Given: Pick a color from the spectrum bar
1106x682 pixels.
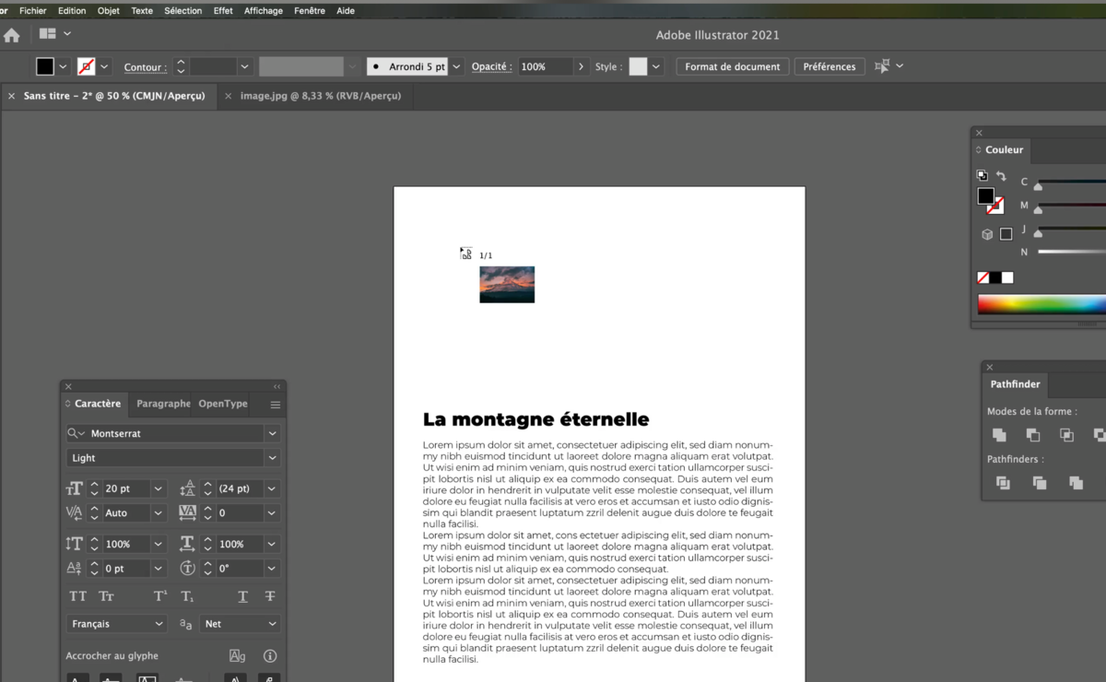Looking at the screenshot, I should (1041, 304).
